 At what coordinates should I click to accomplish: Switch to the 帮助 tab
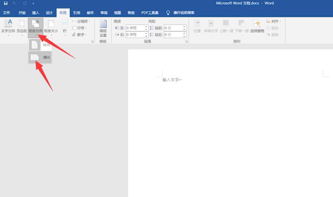pyautogui.click(x=131, y=13)
